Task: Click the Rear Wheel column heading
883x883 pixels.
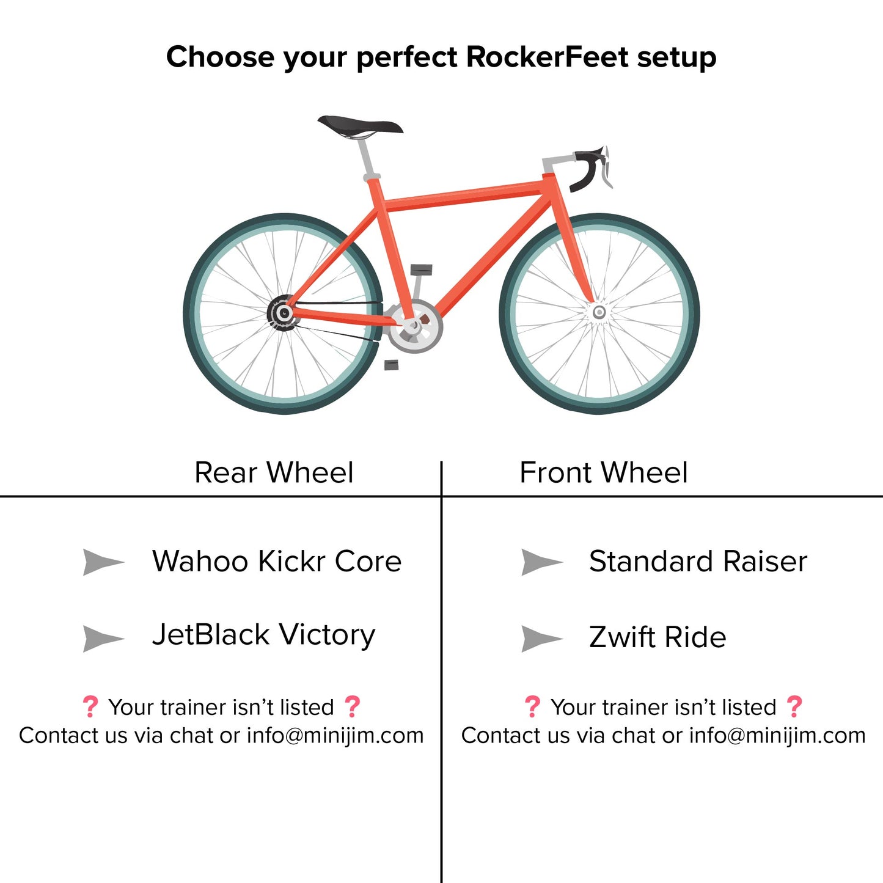Action: click(x=274, y=472)
